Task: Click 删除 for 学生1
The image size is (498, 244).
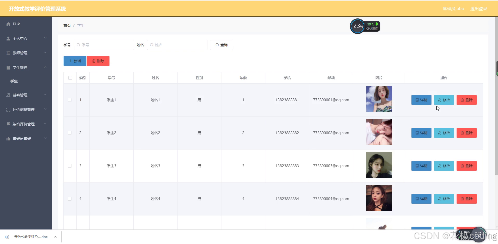Action: (467, 100)
